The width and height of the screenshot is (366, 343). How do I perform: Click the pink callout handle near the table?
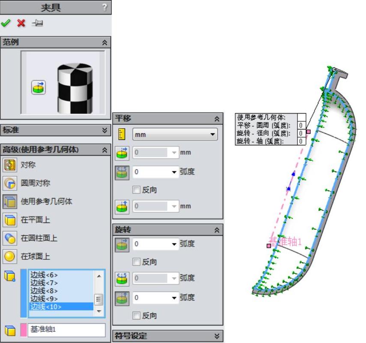(x=309, y=132)
